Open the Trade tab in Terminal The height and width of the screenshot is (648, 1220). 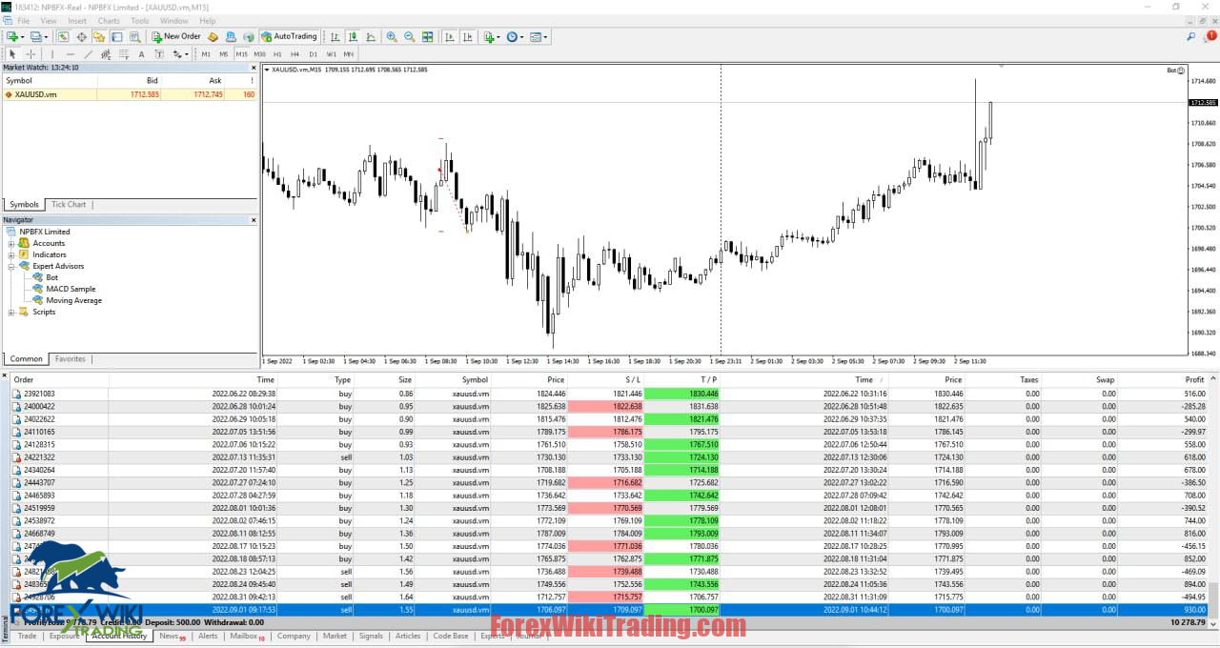(x=27, y=636)
